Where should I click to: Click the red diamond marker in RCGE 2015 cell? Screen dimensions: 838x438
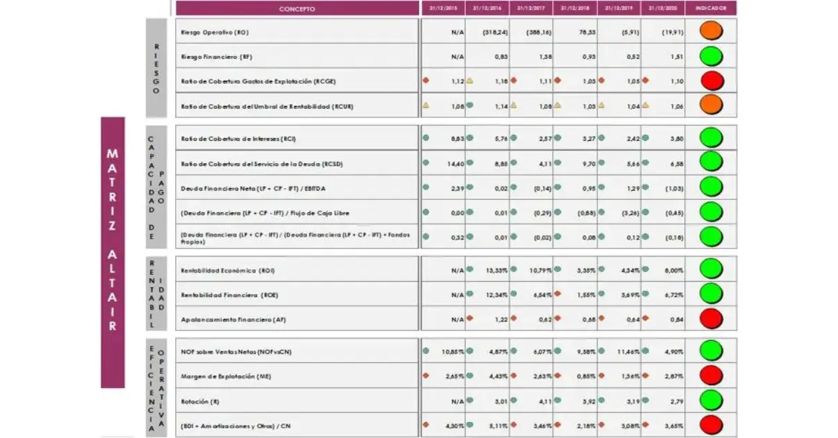[426, 81]
